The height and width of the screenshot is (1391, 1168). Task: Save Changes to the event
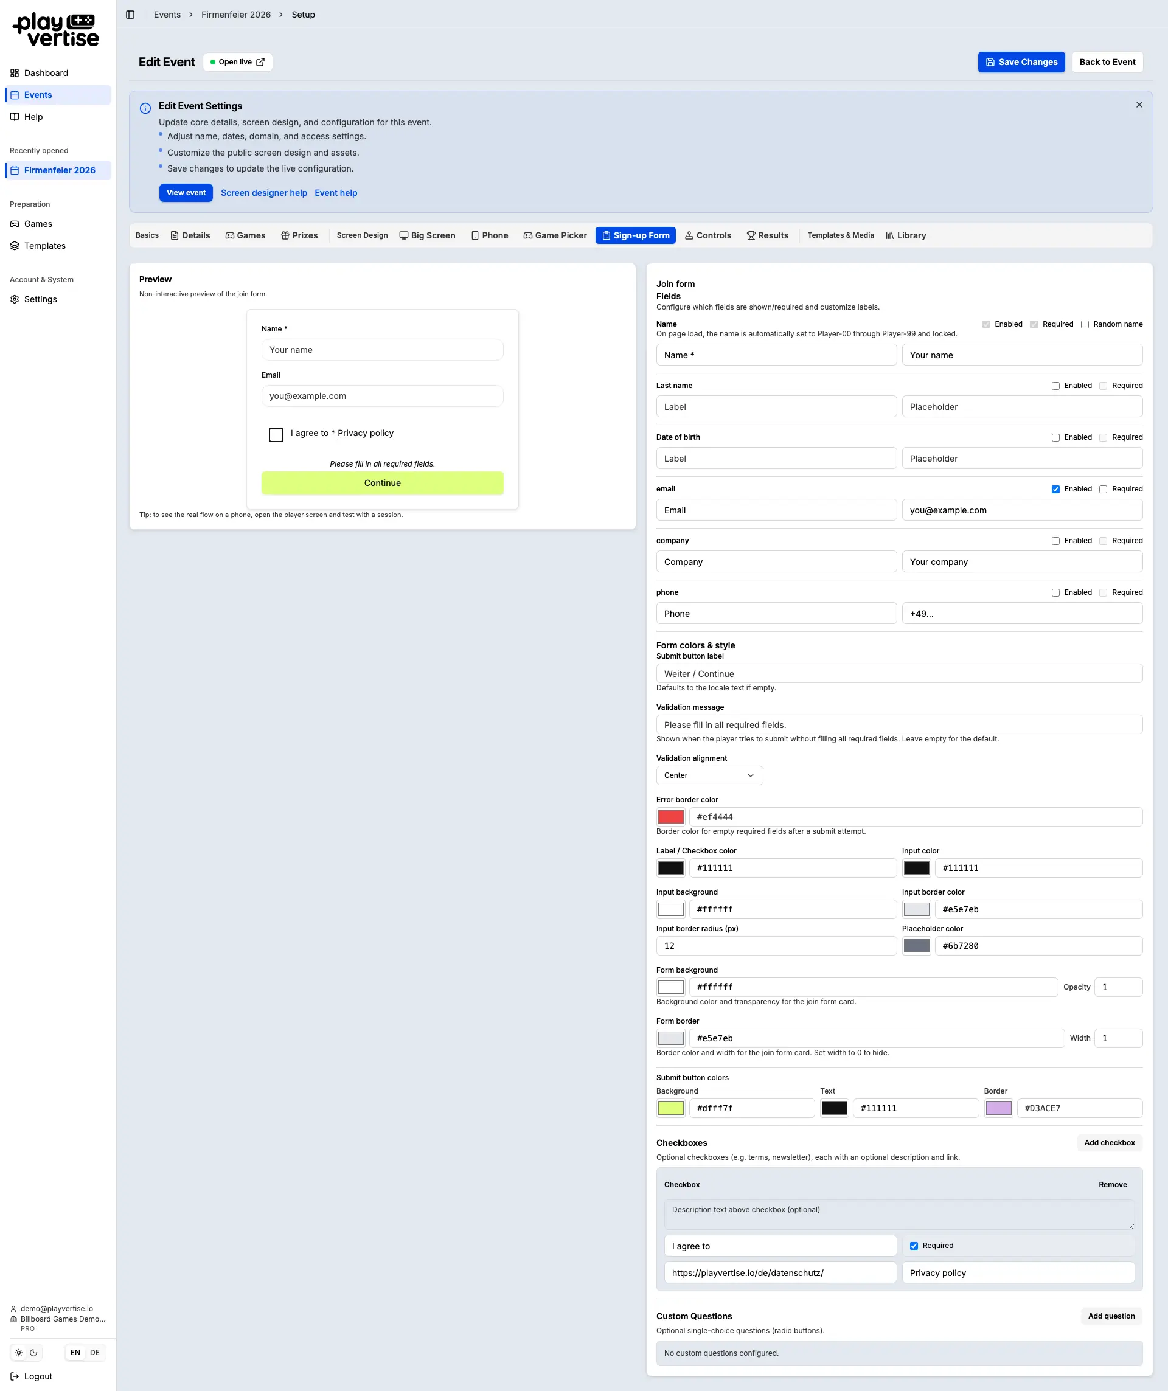1021,62
